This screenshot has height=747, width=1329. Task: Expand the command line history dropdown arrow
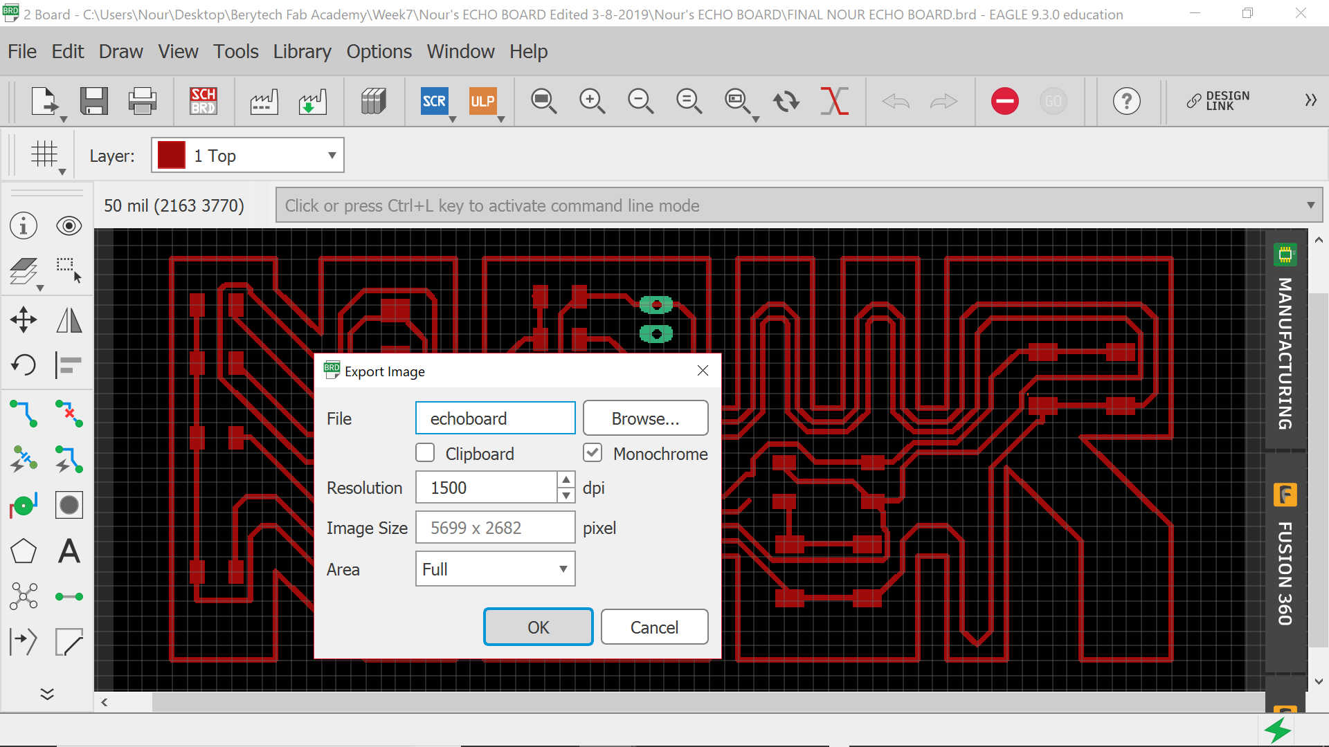1310,205
